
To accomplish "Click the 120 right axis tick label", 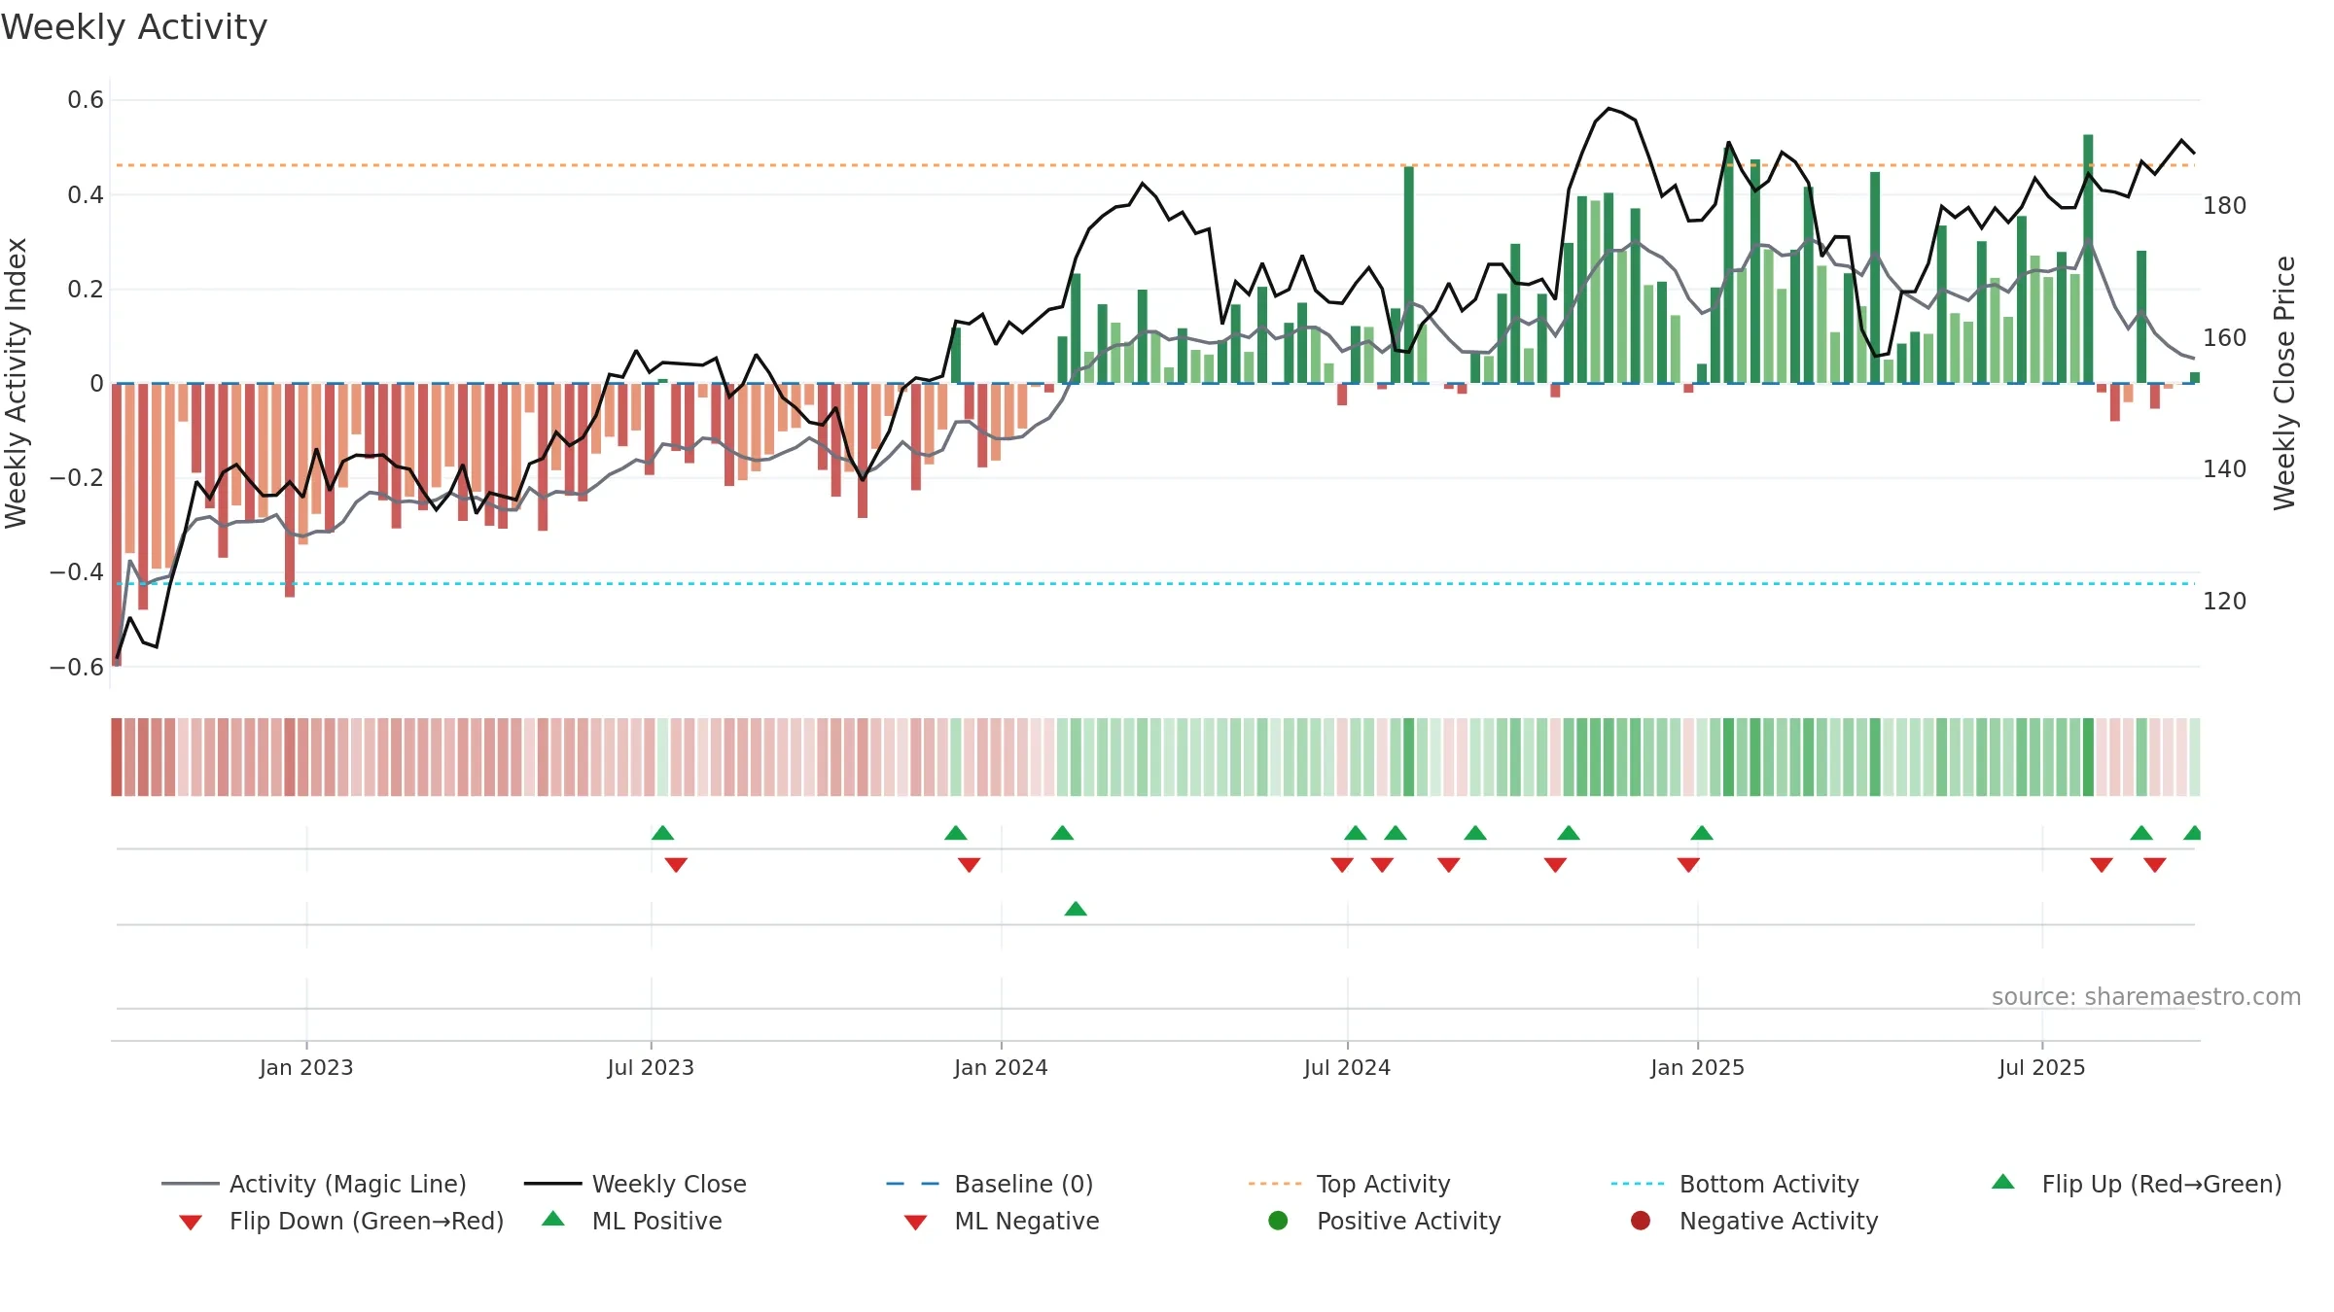I will pyautogui.click(x=2225, y=602).
